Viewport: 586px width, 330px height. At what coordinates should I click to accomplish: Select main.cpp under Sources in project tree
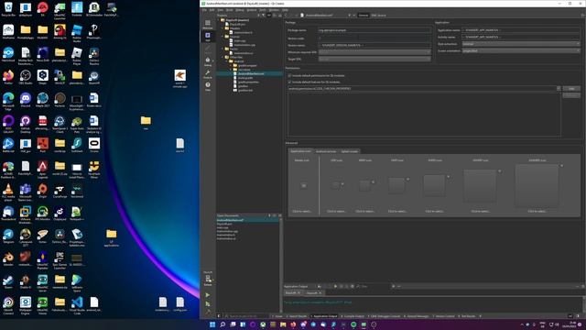[x=240, y=40]
